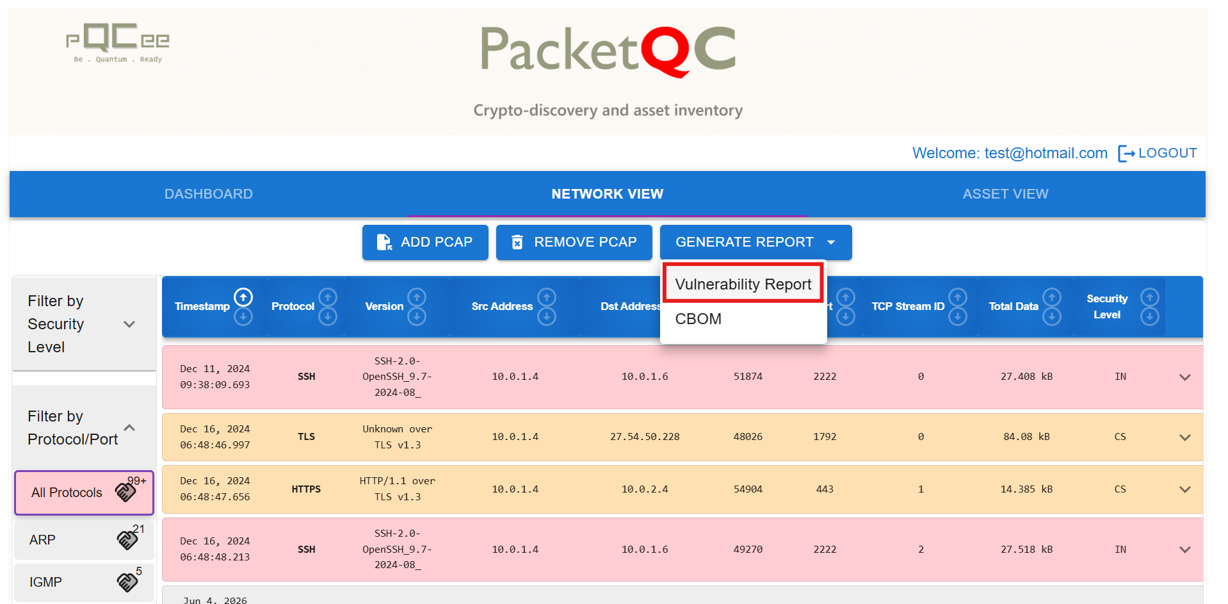Click the Security Level column header label
1228x604 pixels.
coord(1107,307)
